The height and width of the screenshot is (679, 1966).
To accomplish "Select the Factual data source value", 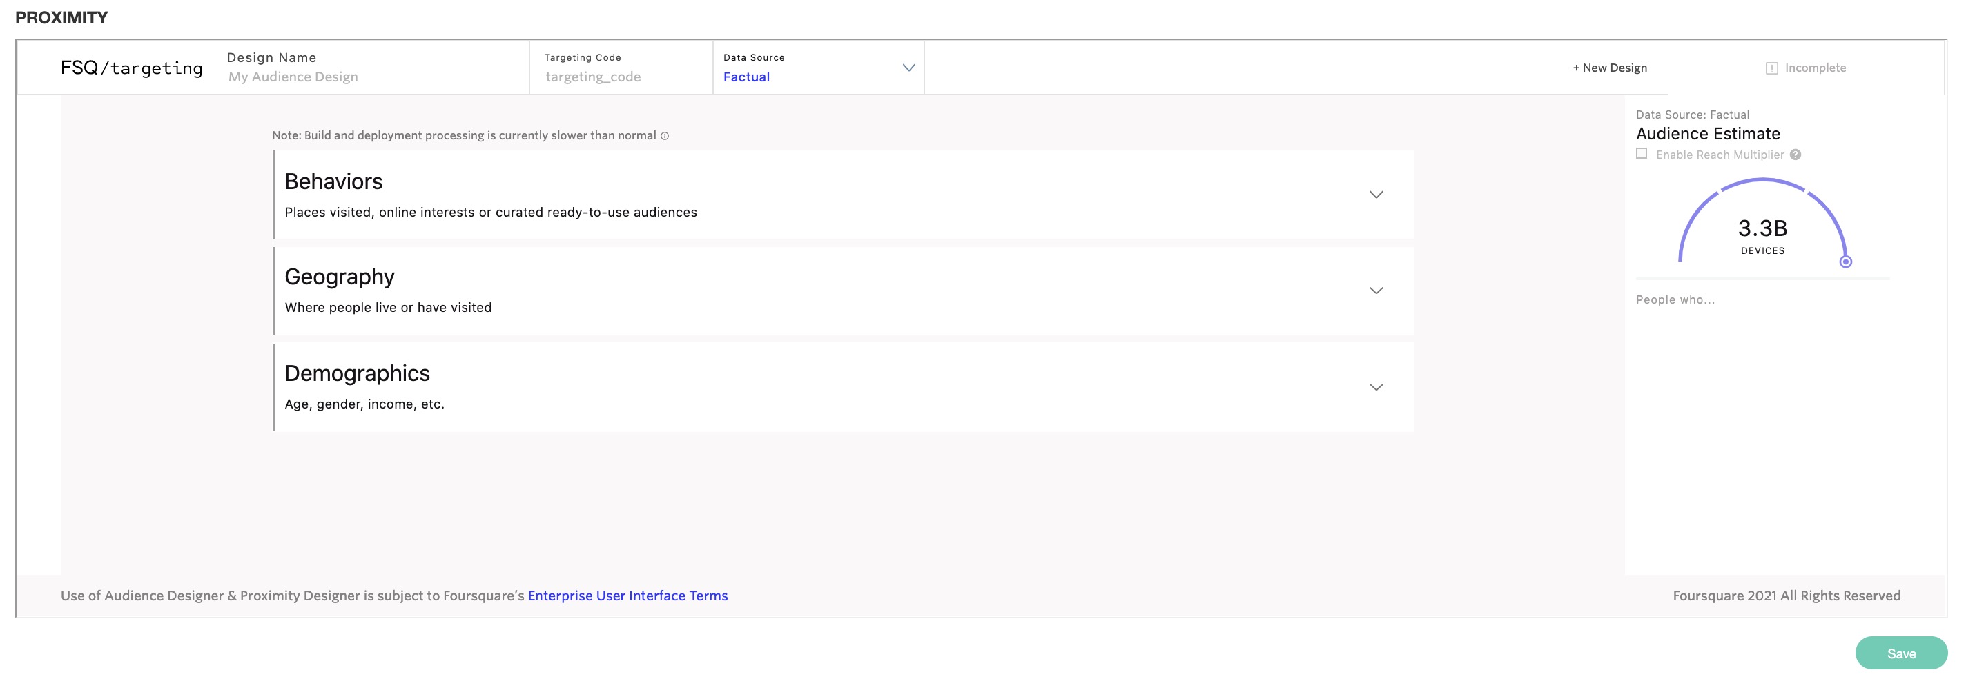I will pyautogui.click(x=746, y=77).
